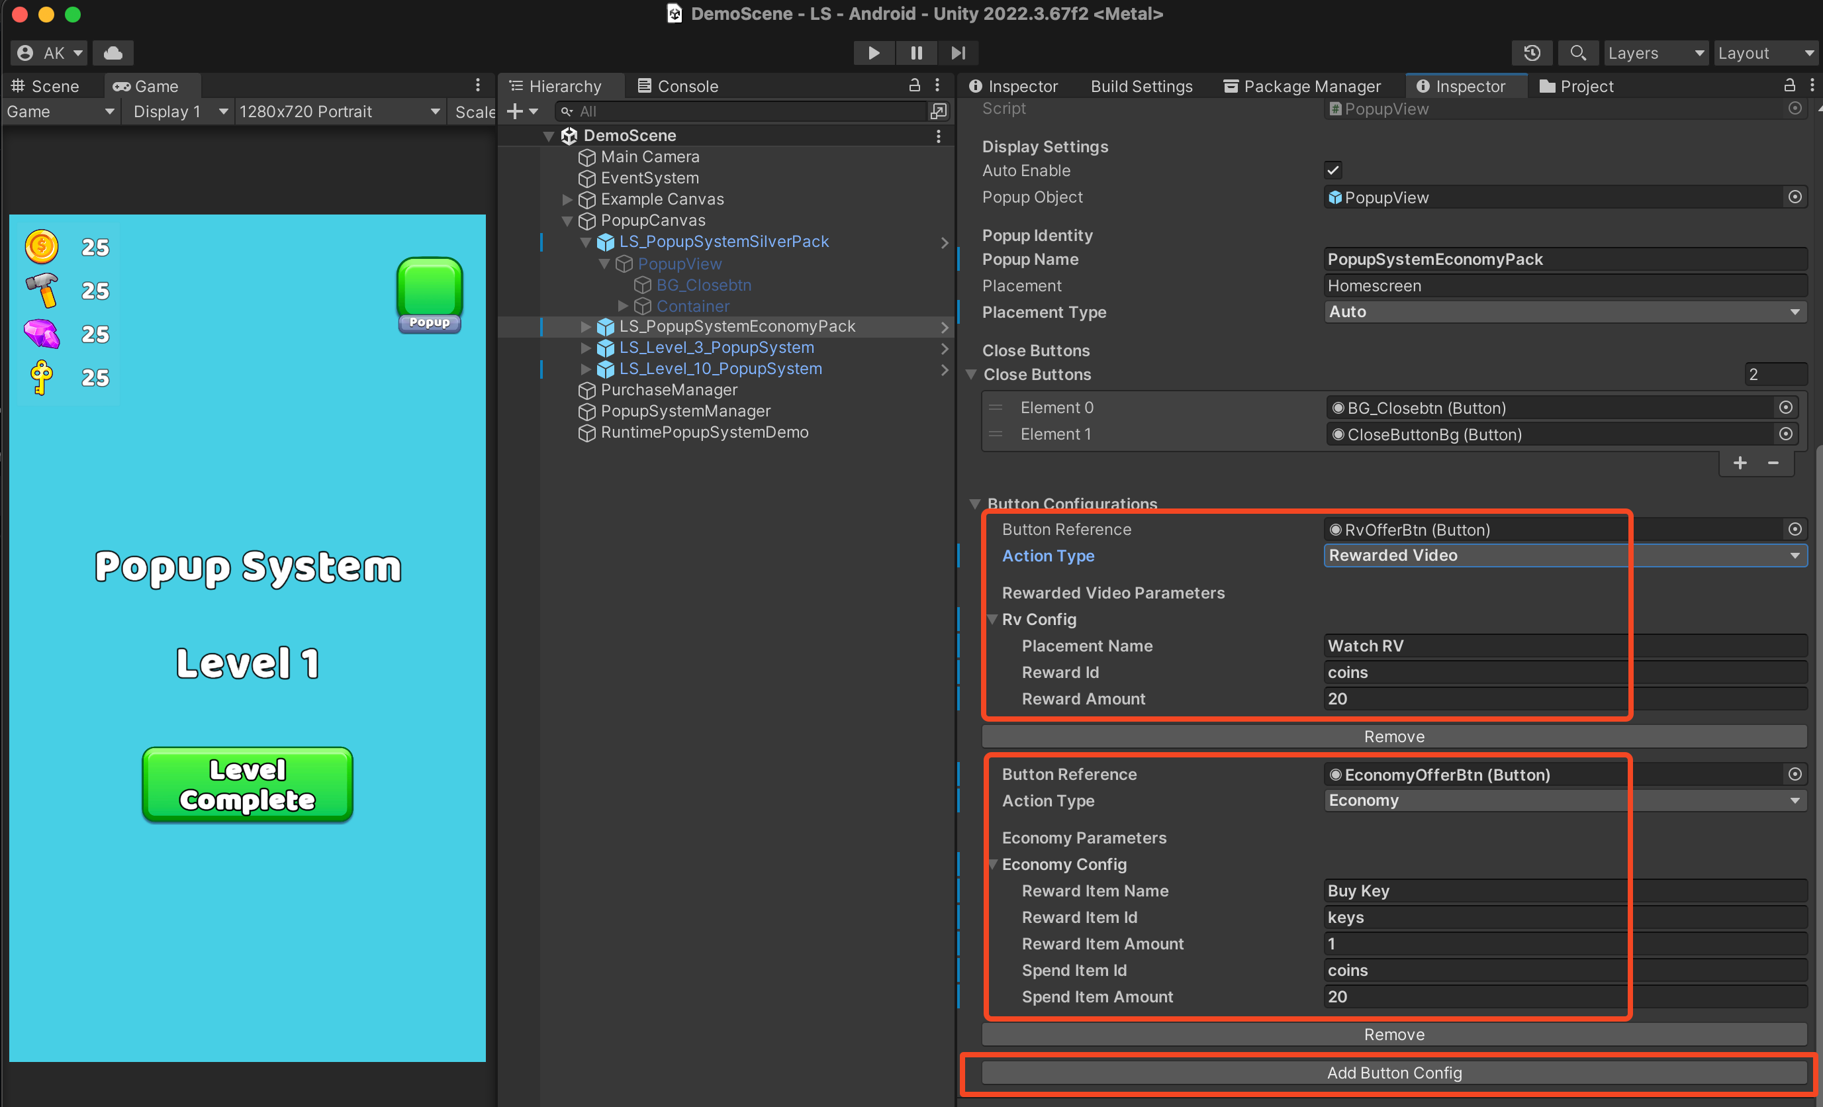Expand LS_Level_3_PopupSystem in the Hierarchy
Viewport: 1823px width, 1107px height.
[586, 348]
